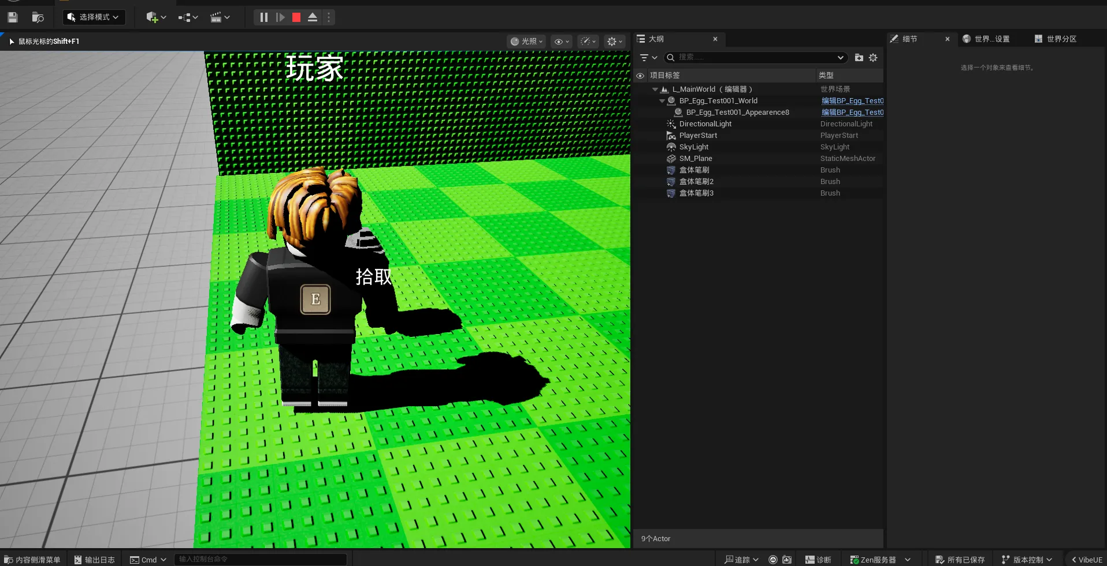Open viewport settings gear menu

[615, 42]
